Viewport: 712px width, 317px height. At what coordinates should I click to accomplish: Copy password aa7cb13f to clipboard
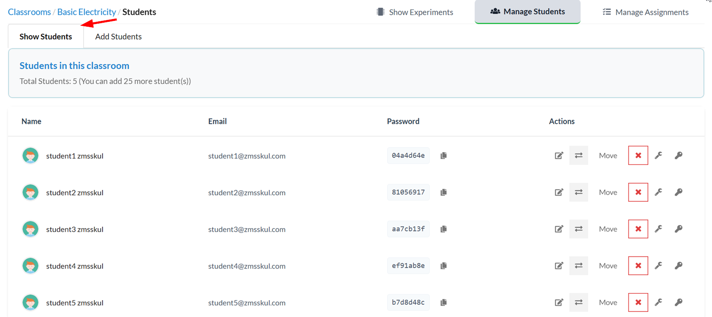click(444, 229)
